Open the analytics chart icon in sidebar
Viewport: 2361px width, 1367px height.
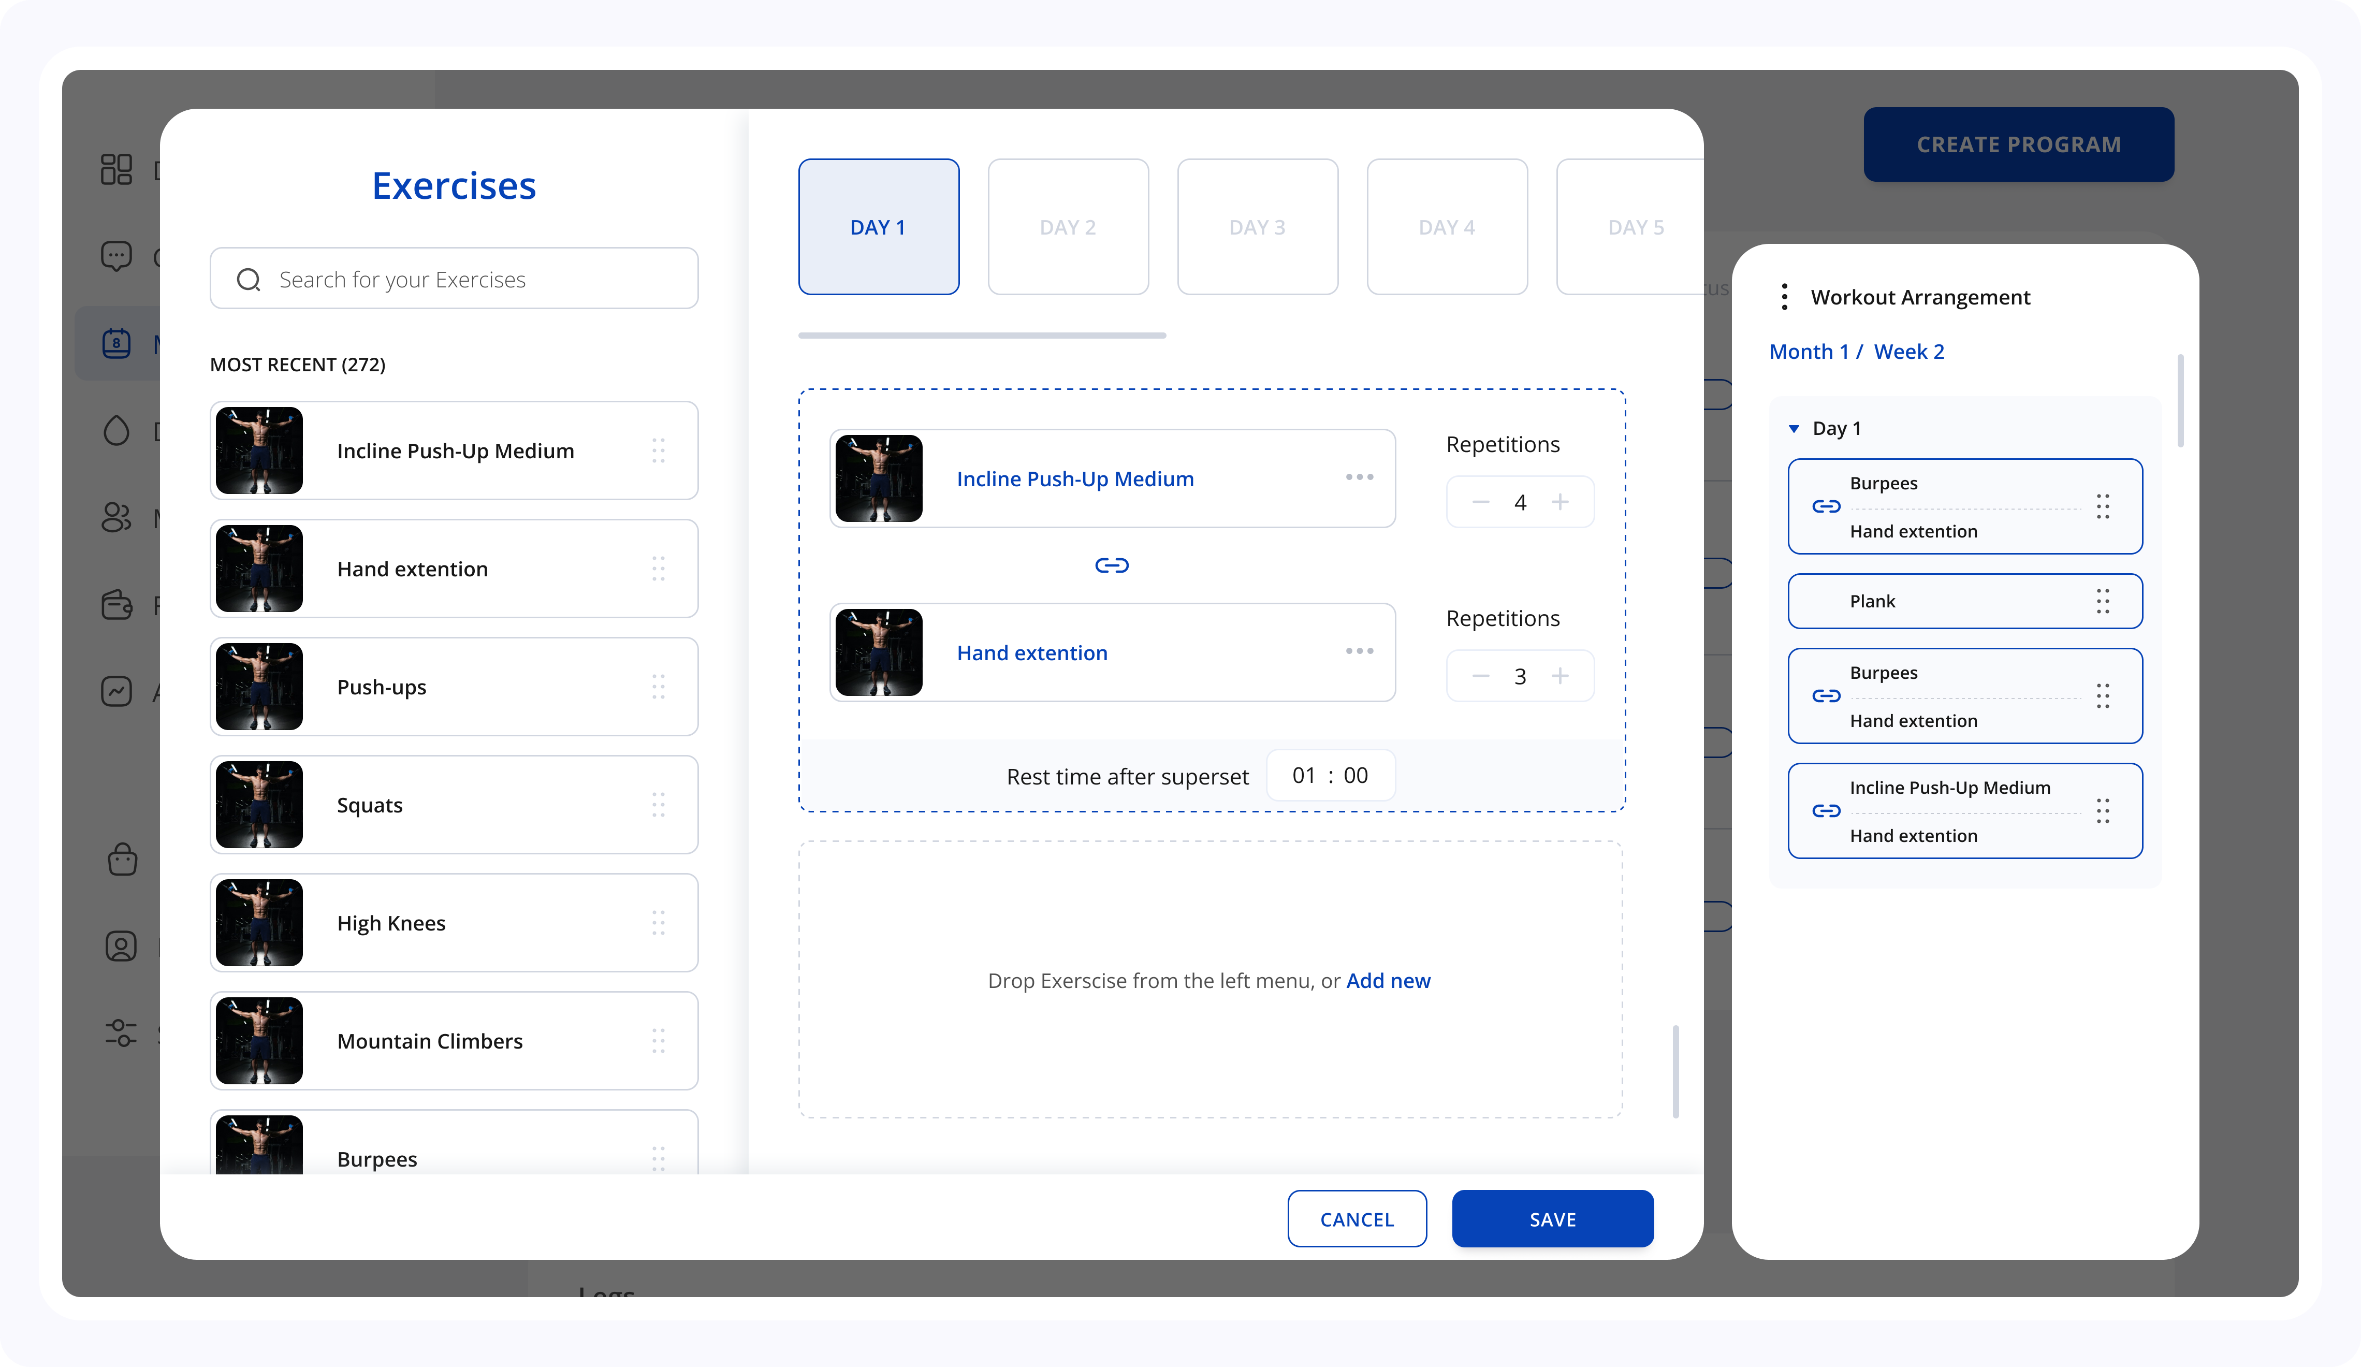click(116, 691)
